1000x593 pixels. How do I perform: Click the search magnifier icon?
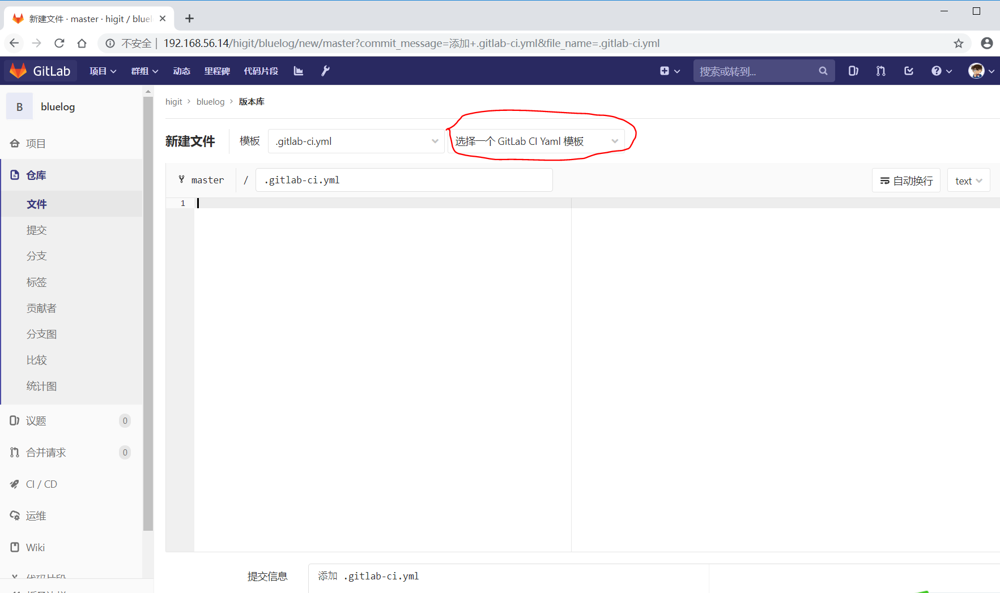click(x=823, y=71)
